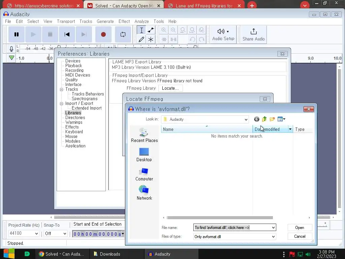Open the View Menu icon dropdown
The width and height of the screenshot is (345, 259).
click(x=281, y=119)
